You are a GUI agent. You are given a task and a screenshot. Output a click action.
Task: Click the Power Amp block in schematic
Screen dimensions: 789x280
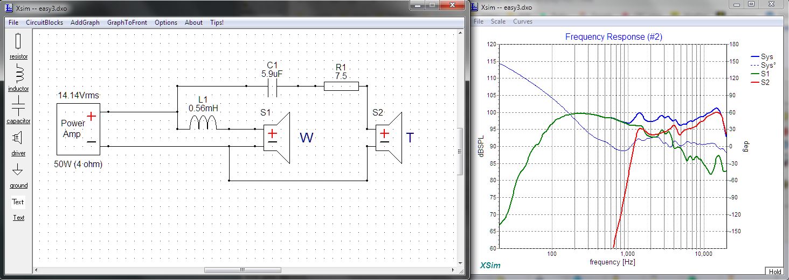pos(79,130)
